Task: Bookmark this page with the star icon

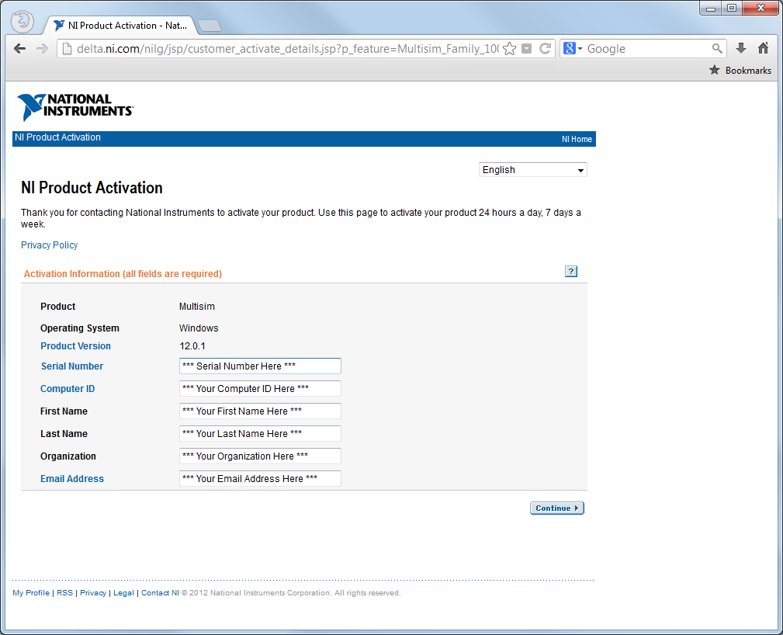Action: click(509, 49)
